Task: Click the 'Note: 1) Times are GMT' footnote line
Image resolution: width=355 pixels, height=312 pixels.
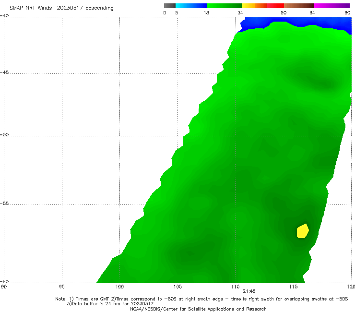Action: tap(201, 299)
